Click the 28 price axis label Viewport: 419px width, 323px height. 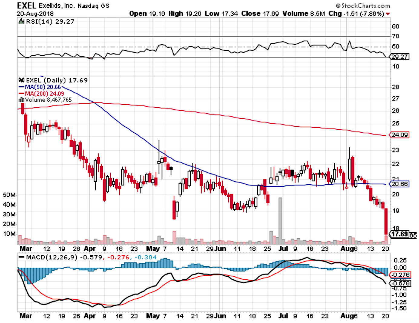pos(396,87)
